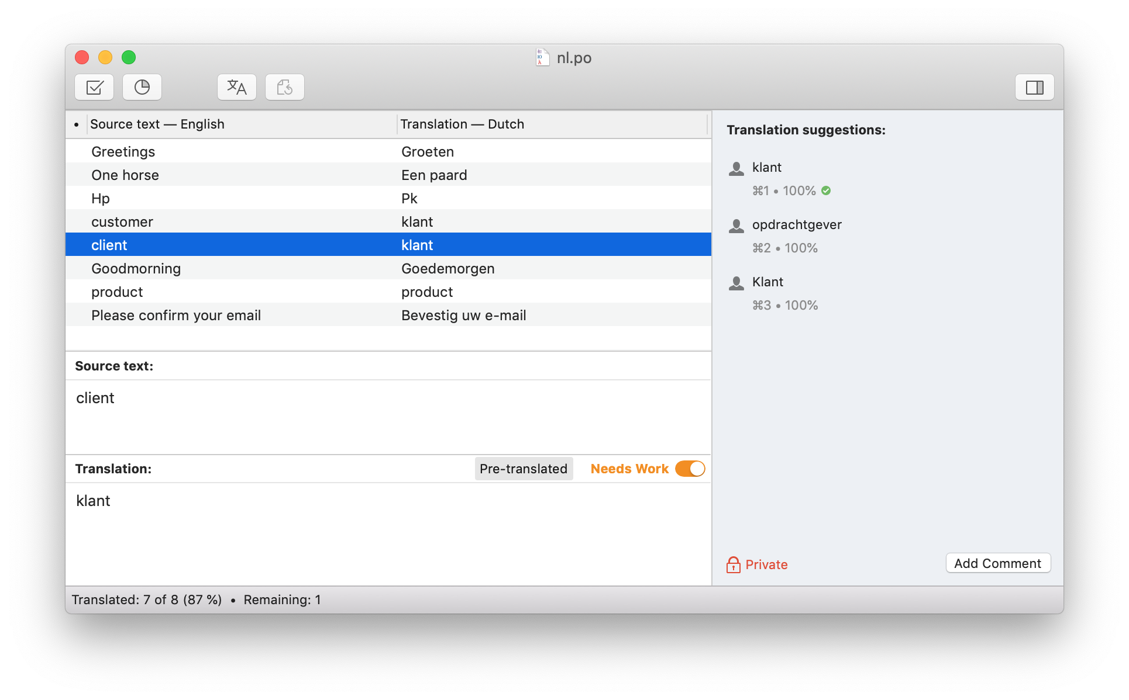Turn off the Needs Work switch
This screenshot has height=700, width=1129.
pos(690,469)
